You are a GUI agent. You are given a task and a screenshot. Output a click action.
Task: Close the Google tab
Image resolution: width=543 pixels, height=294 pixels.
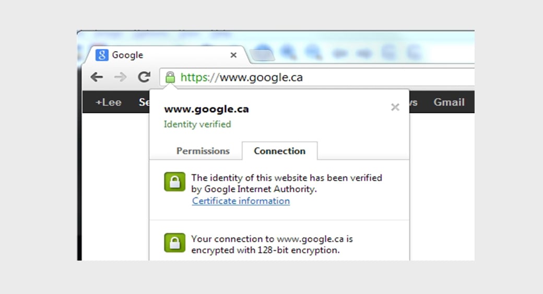[x=233, y=55]
